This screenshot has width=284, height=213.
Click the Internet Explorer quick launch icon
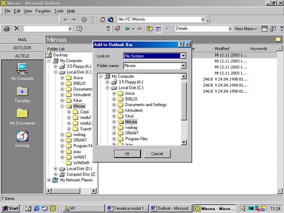36,208
